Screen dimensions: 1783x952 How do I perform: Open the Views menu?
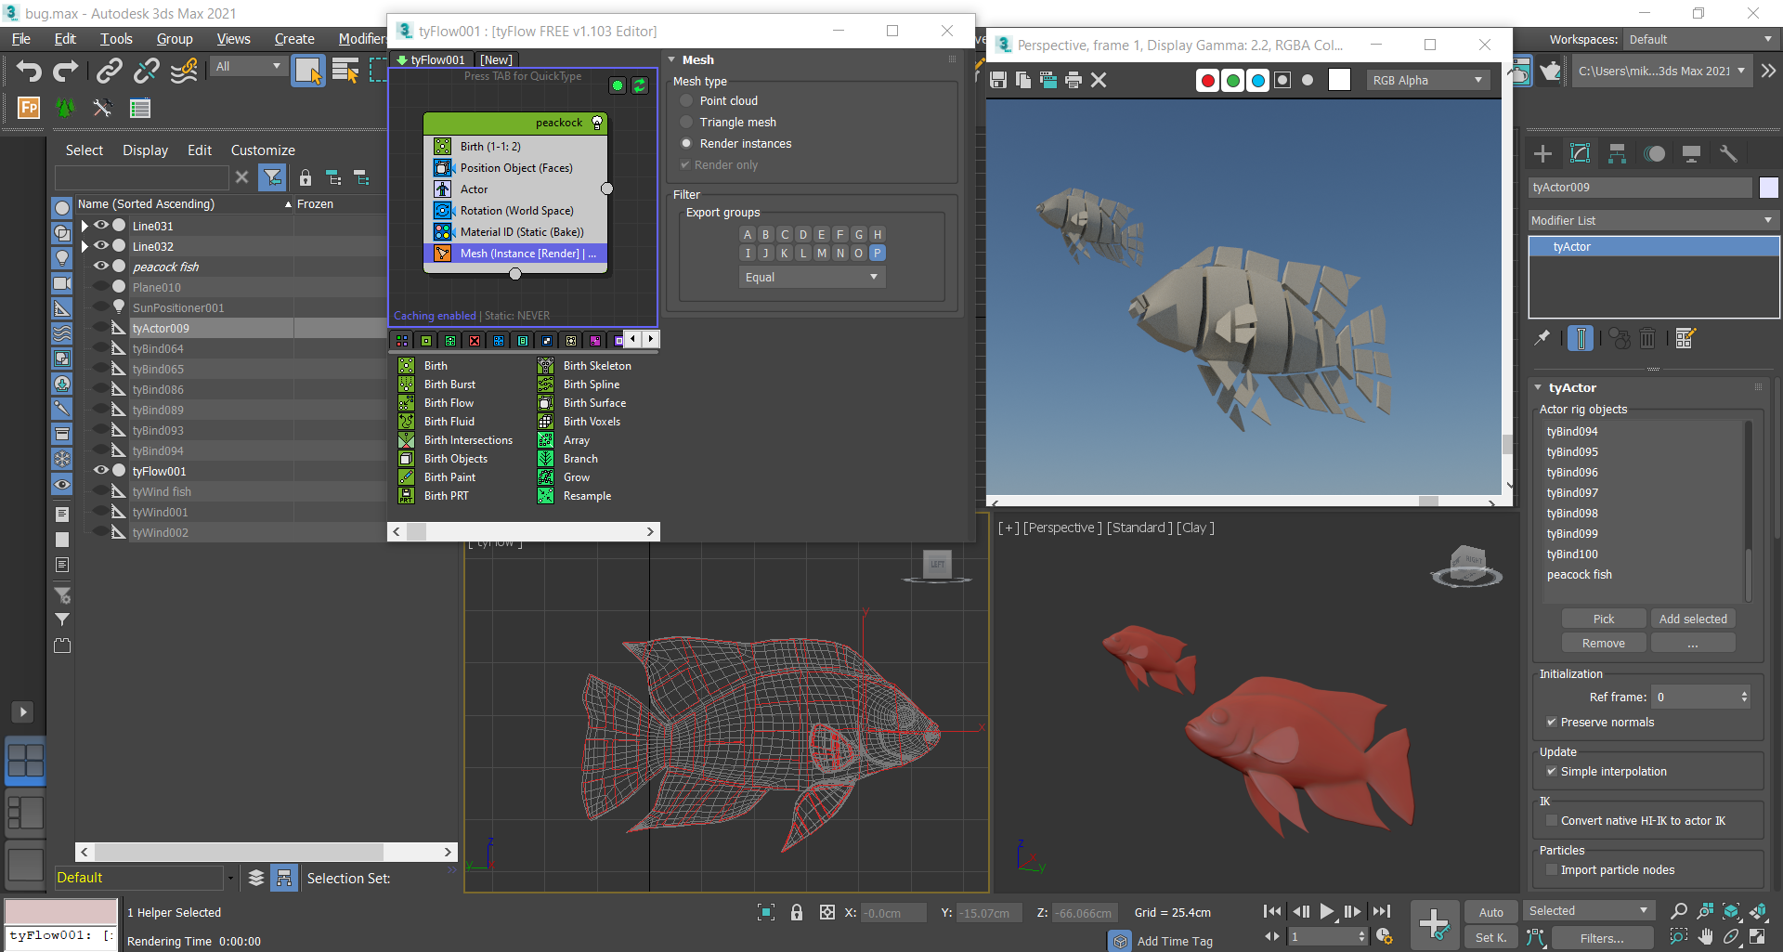pyautogui.click(x=233, y=39)
